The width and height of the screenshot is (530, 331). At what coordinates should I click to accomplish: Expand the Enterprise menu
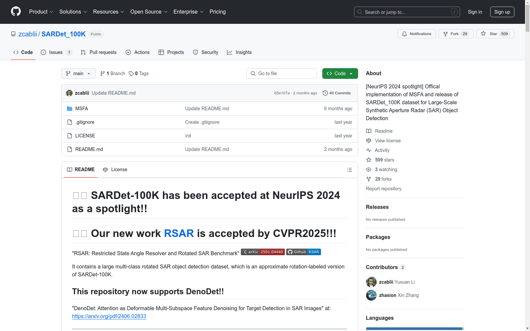point(188,12)
